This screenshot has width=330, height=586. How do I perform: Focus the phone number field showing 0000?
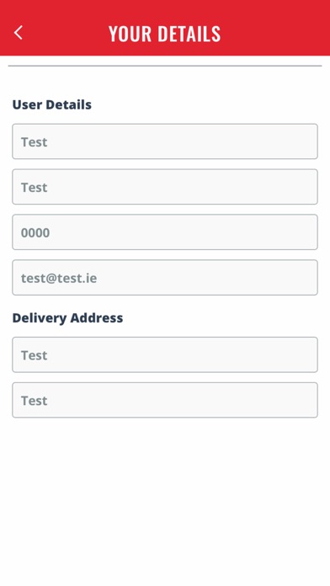tap(165, 232)
